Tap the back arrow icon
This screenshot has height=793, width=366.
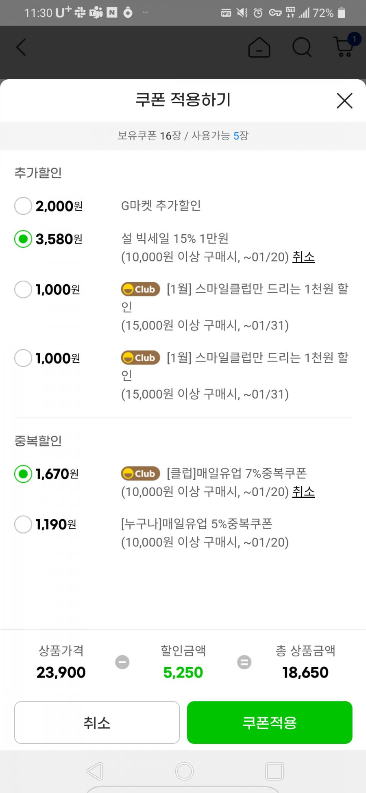(21, 47)
